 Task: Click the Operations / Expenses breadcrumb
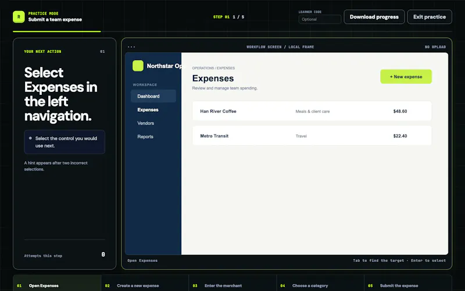tap(213, 68)
